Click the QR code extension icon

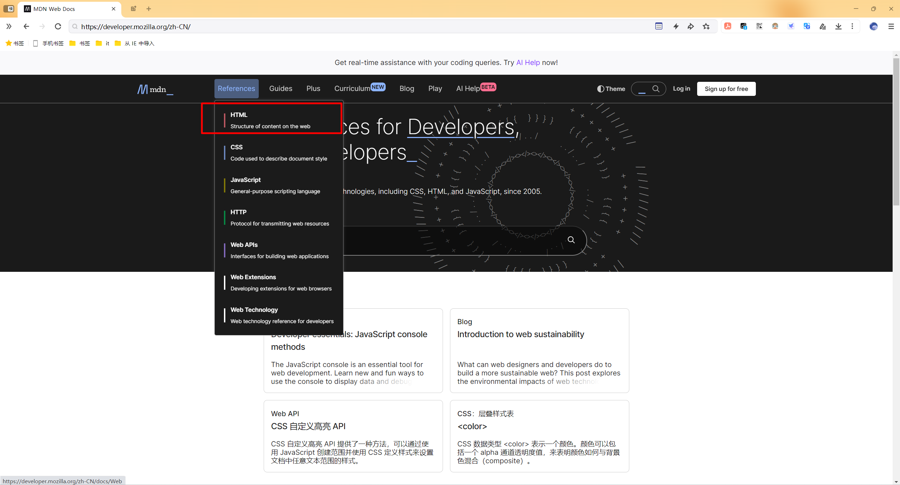[759, 26]
